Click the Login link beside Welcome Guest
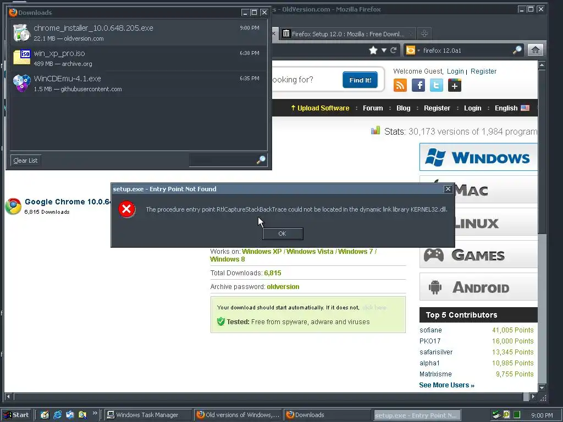This screenshot has height=422, width=563. coord(455,71)
